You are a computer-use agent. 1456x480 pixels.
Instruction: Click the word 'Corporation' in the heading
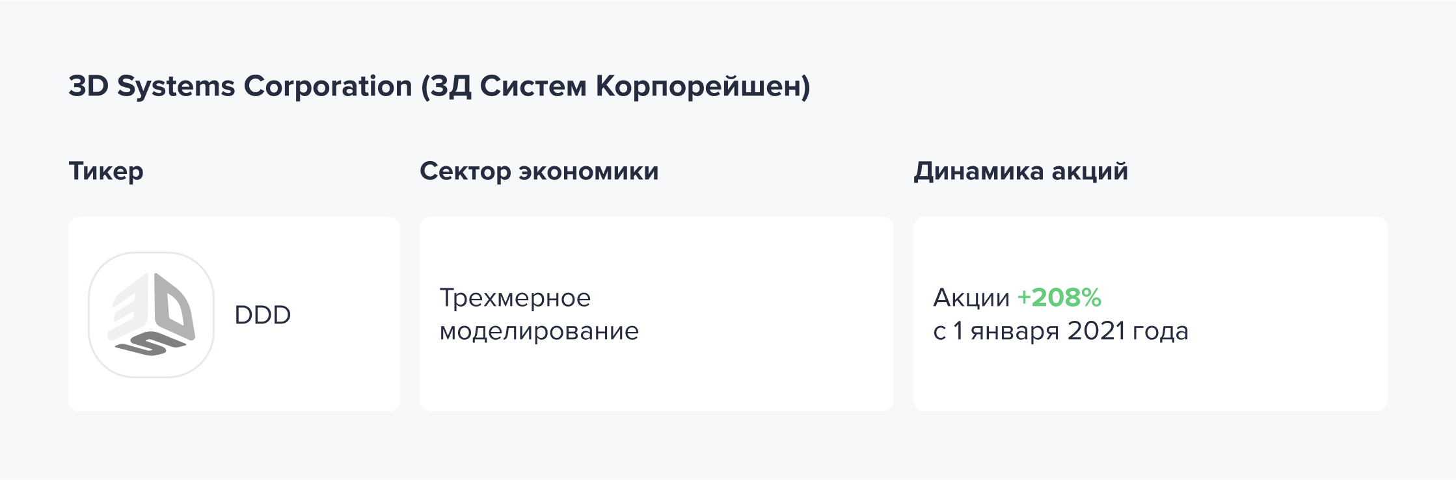pyautogui.click(x=328, y=86)
